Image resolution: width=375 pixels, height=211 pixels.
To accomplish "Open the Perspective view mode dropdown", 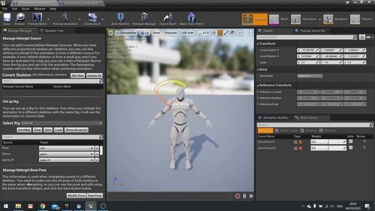I will (x=126, y=33).
